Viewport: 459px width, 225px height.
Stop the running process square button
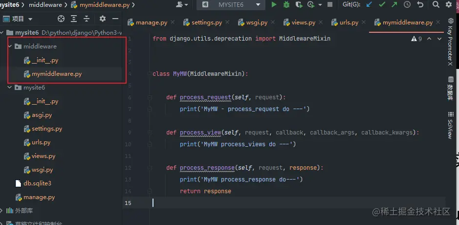(330, 5)
